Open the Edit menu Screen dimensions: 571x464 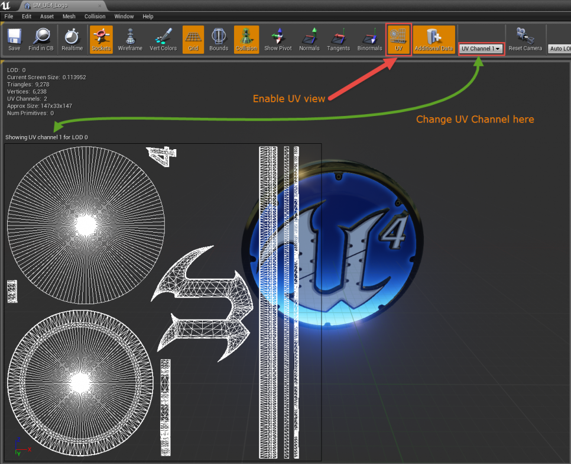click(x=27, y=17)
